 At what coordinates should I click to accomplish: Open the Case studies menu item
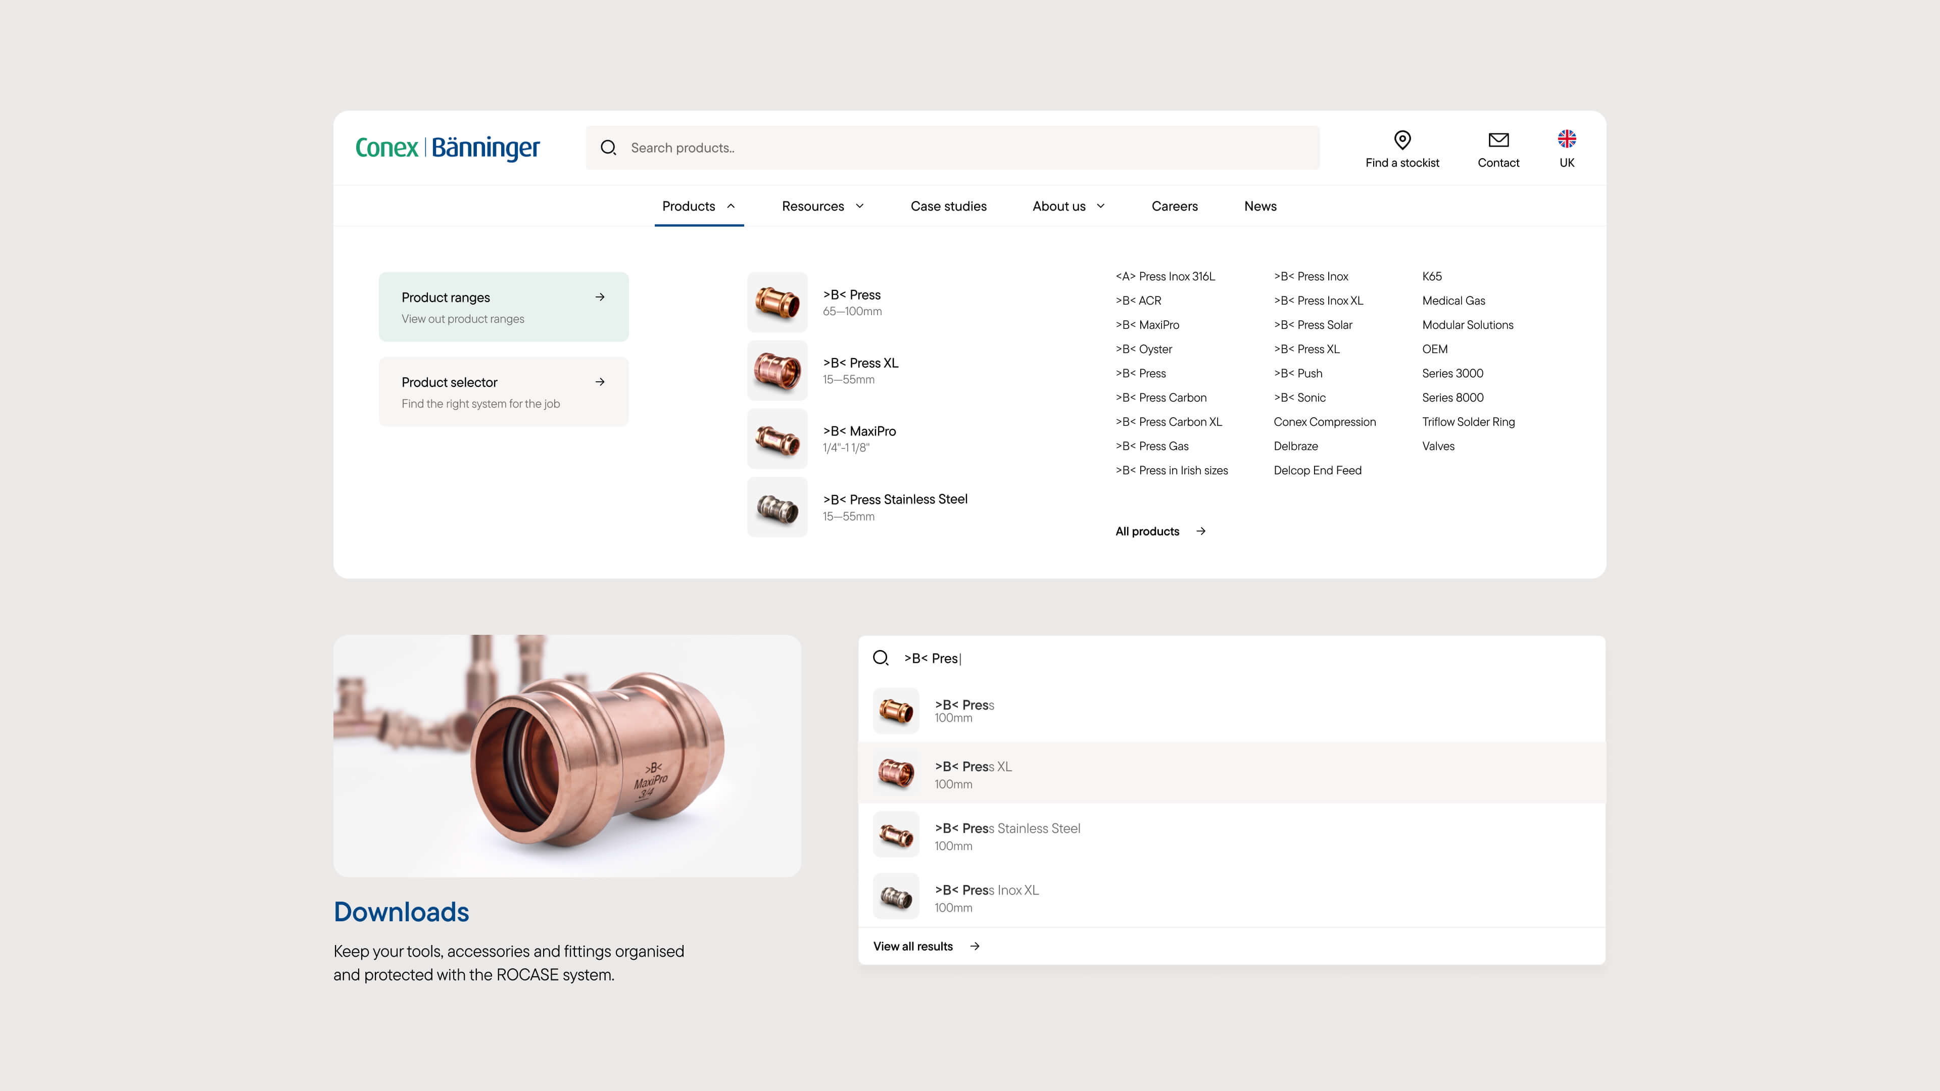[948, 206]
